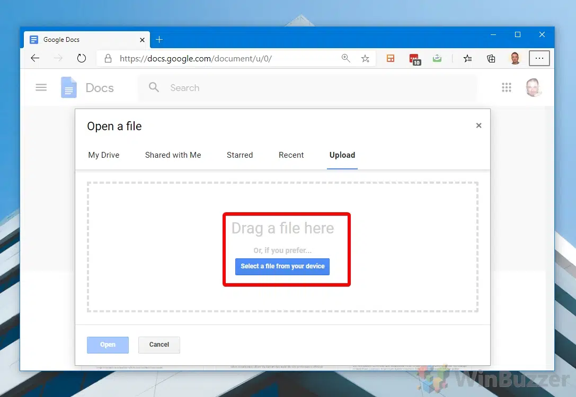Viewport: 576px width, 397px height.
Task: Close the Open a file dialog
Action: tap(478, 125)
